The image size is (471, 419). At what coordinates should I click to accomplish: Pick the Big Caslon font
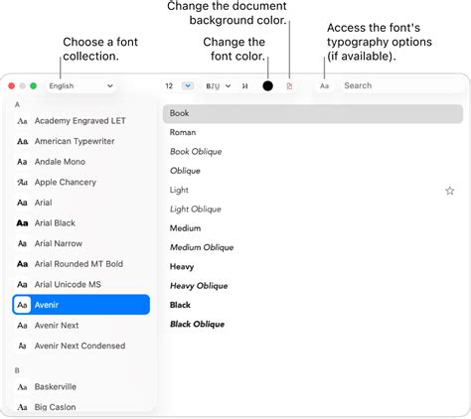tap(81, 407)
